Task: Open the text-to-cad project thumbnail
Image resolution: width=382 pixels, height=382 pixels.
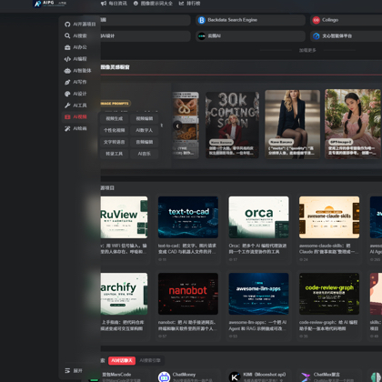Action: (x=188, y=217)
